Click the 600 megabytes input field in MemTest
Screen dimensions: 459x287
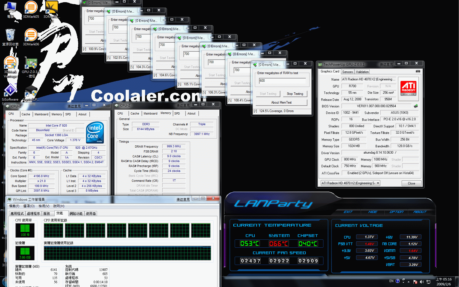click(283, 81)
